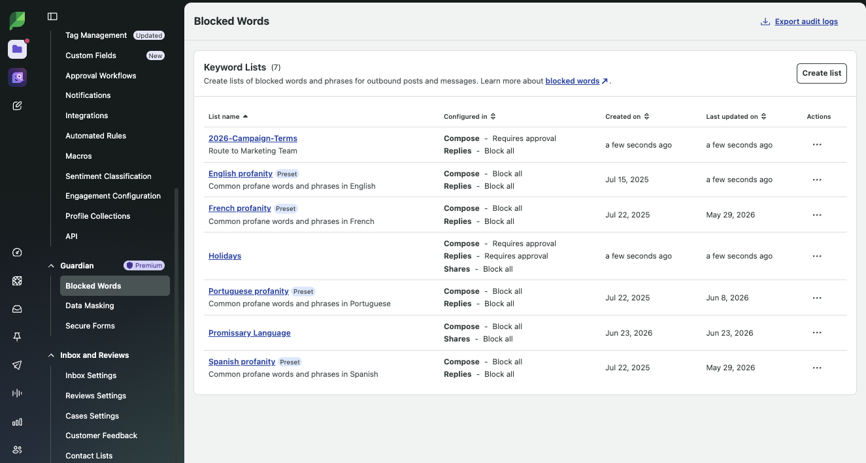Open the 2026-Campaign-Terms list

(x=253, y=138)
